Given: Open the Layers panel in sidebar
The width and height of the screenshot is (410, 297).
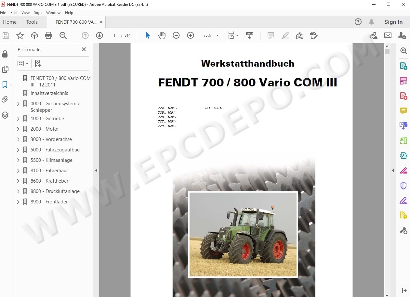Looking at the screenshot, I should tap(5, 115).
